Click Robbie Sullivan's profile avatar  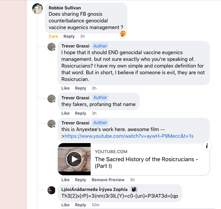point(37,9)
